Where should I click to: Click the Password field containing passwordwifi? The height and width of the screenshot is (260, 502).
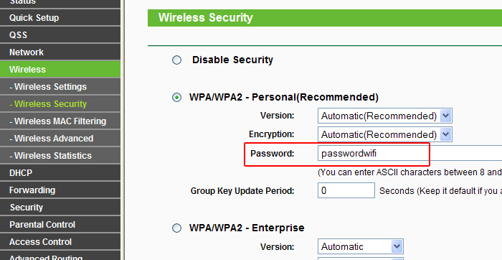point(409,153)
